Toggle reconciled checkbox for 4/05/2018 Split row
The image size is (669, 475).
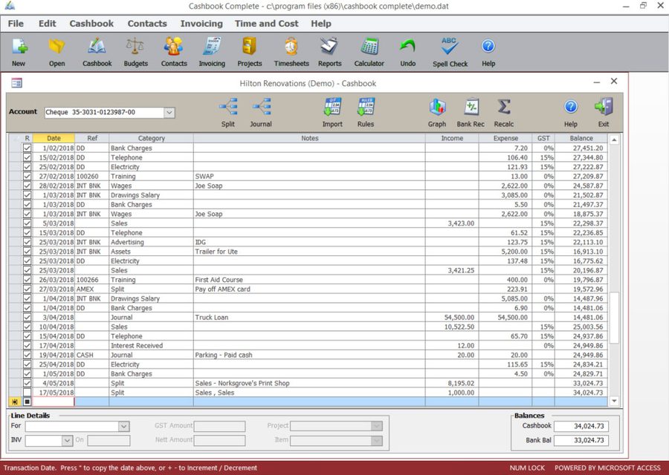tap(28, 383)
